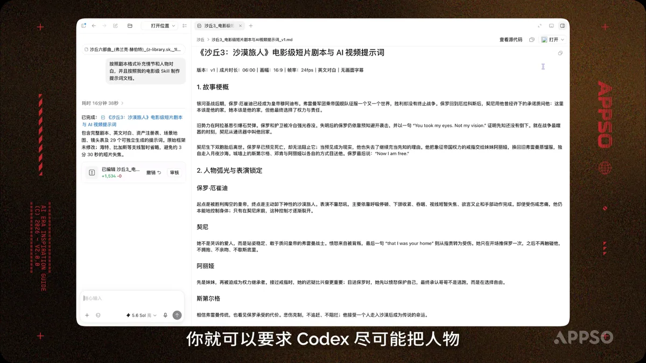Screen dimensions: 646x363
Task: Click the 斯第尔格 subheading
Action: click(208, 298)
